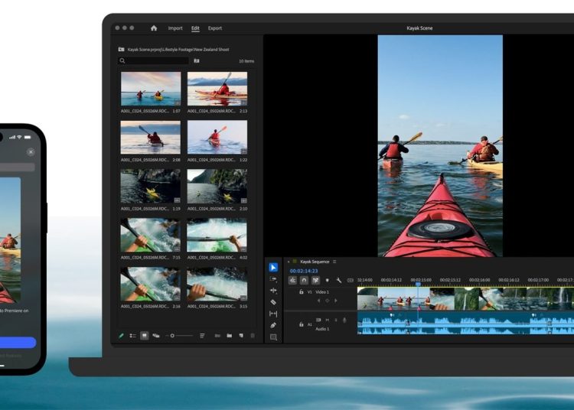Toggle snap magnet in timeline

[x=304, y=280]
